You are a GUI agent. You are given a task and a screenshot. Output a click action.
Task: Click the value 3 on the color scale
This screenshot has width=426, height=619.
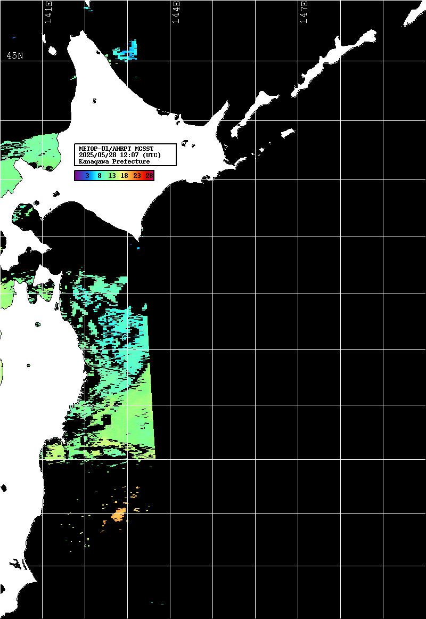click(87, 176)
